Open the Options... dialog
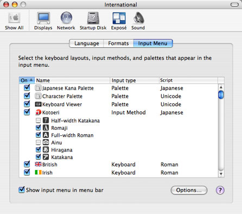This screenshot has height=214, width=242. (x=189, y=190)
